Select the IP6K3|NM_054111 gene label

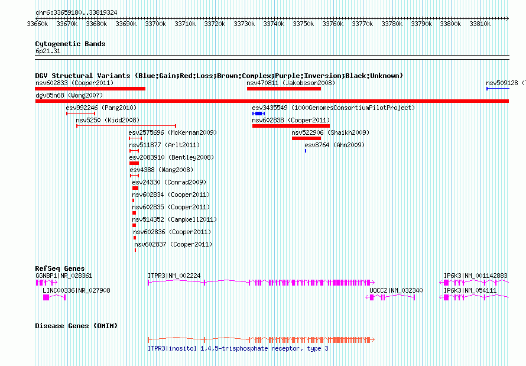point(470,290)
